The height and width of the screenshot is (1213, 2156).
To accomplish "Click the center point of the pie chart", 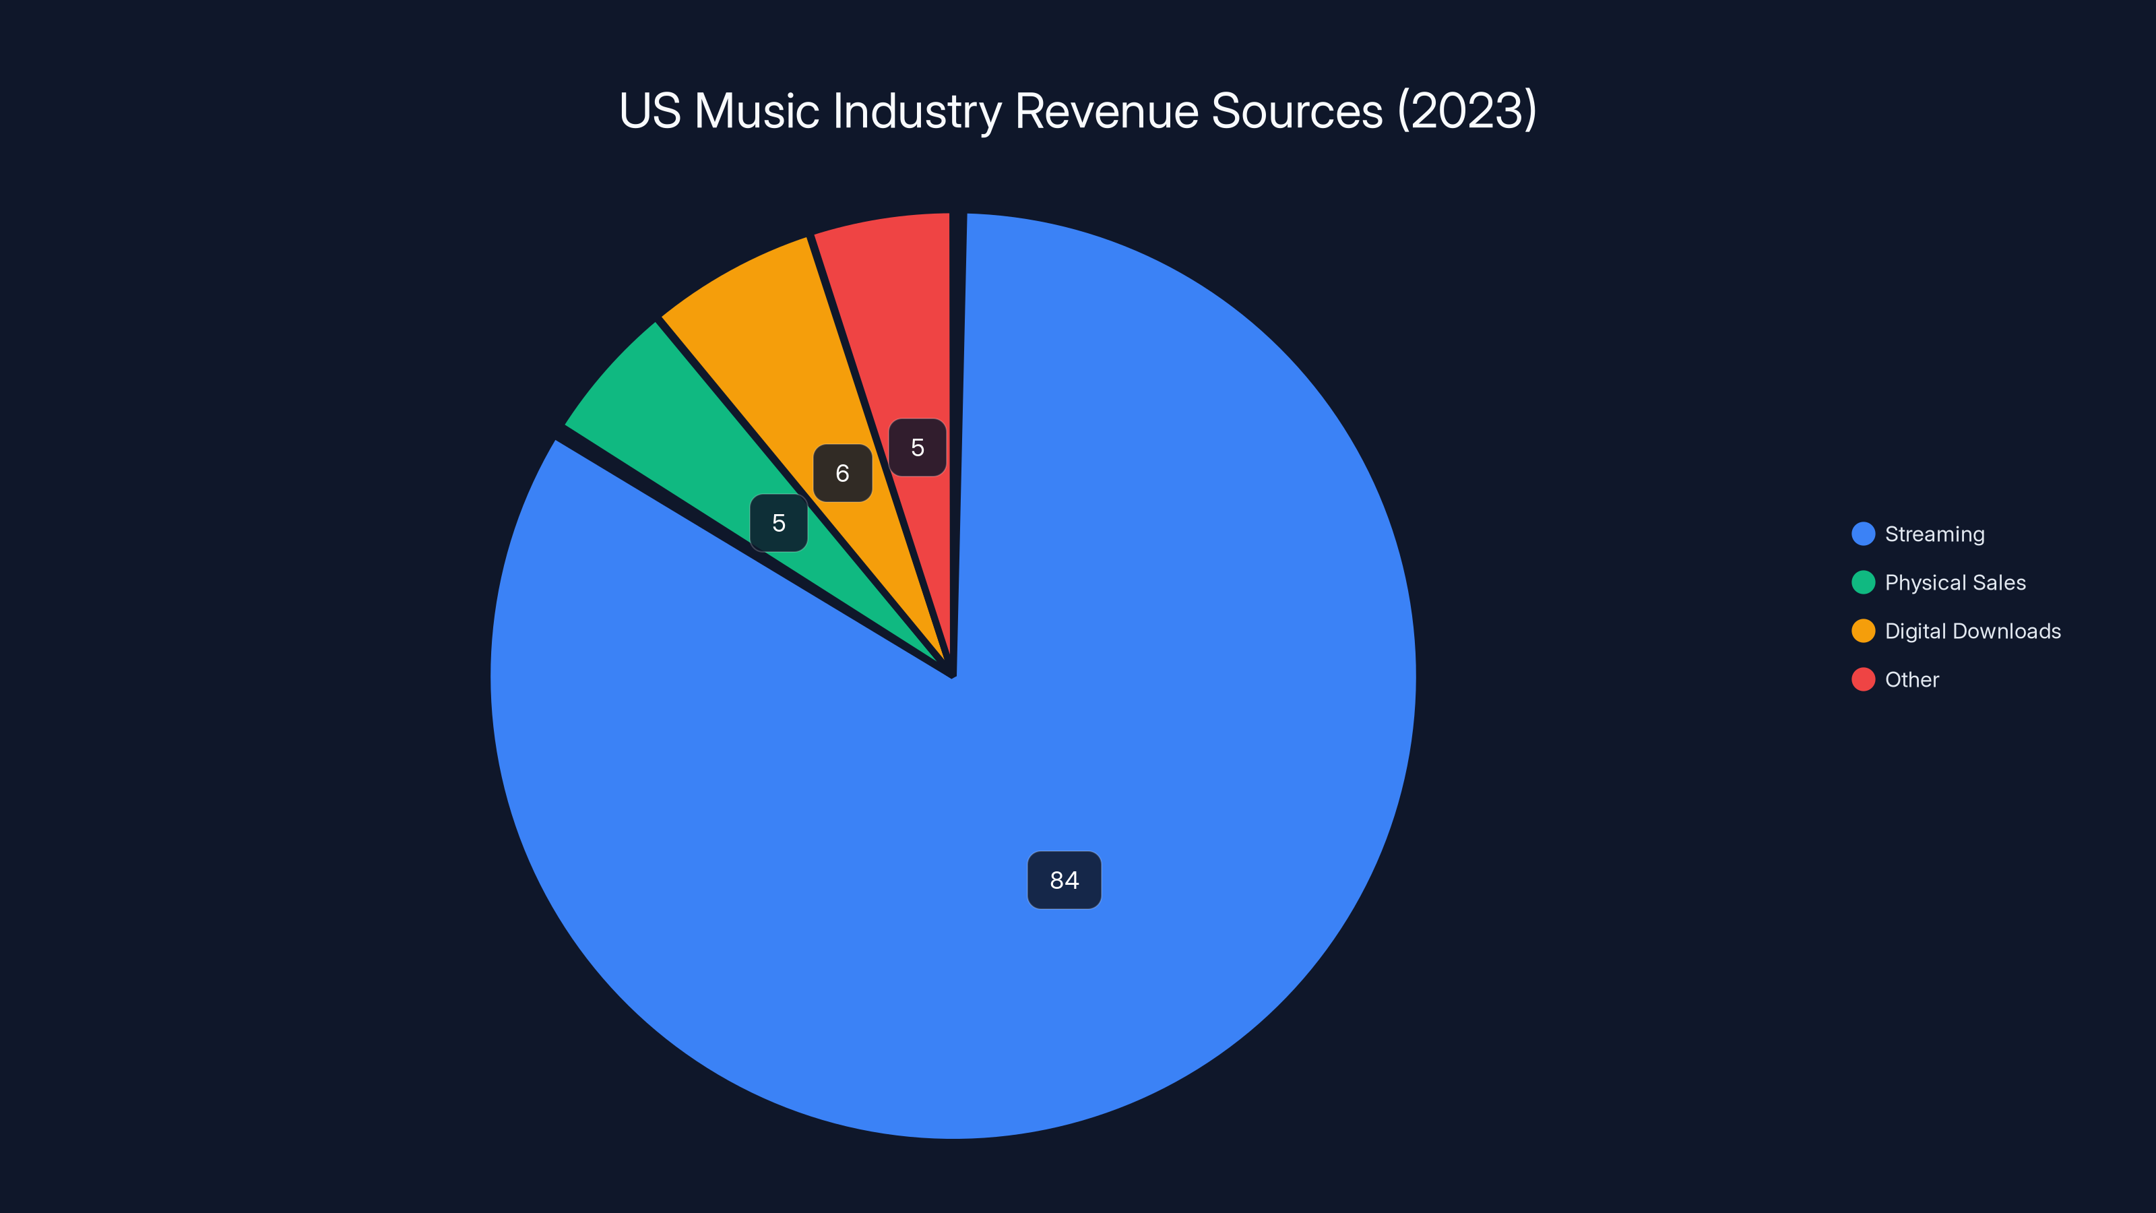I will click(x=954, y=674).
